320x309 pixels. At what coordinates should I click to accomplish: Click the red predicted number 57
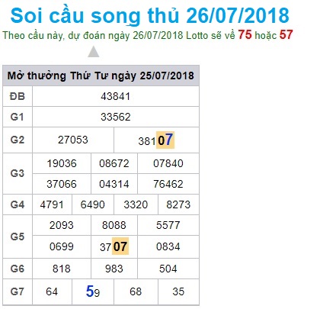tap(286, 35)
